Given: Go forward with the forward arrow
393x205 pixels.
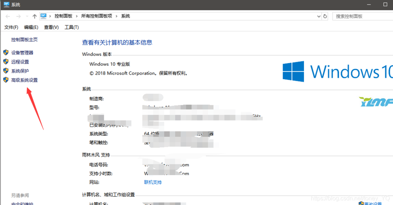Looking at the screenshot, I should pos(18,16).
